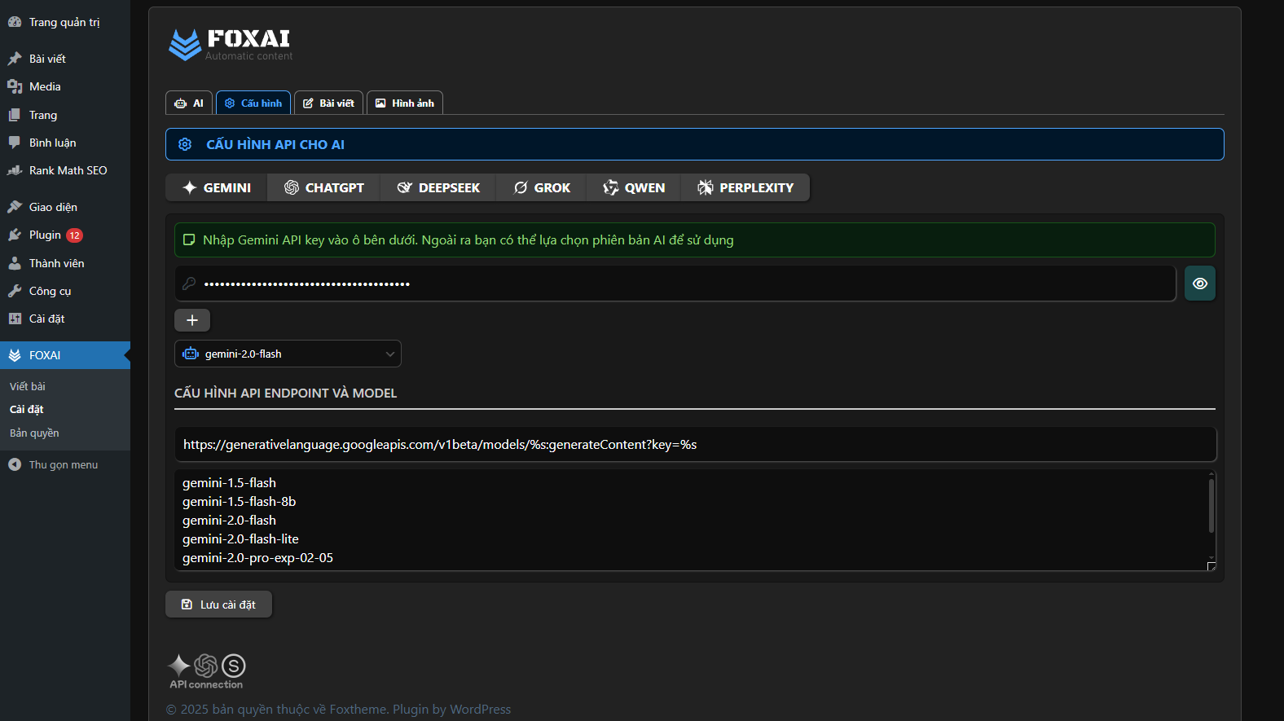
Task: Click the FOXAI logo at top
Action: coord(230,45)
